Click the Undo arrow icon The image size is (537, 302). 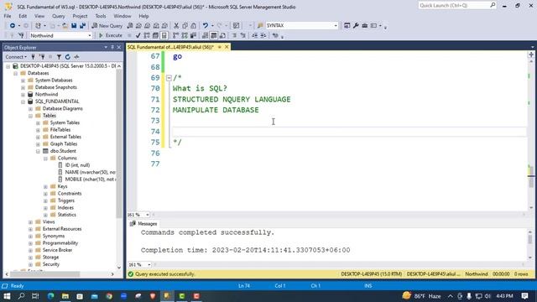pyautogui.click(x=205, y=26)
